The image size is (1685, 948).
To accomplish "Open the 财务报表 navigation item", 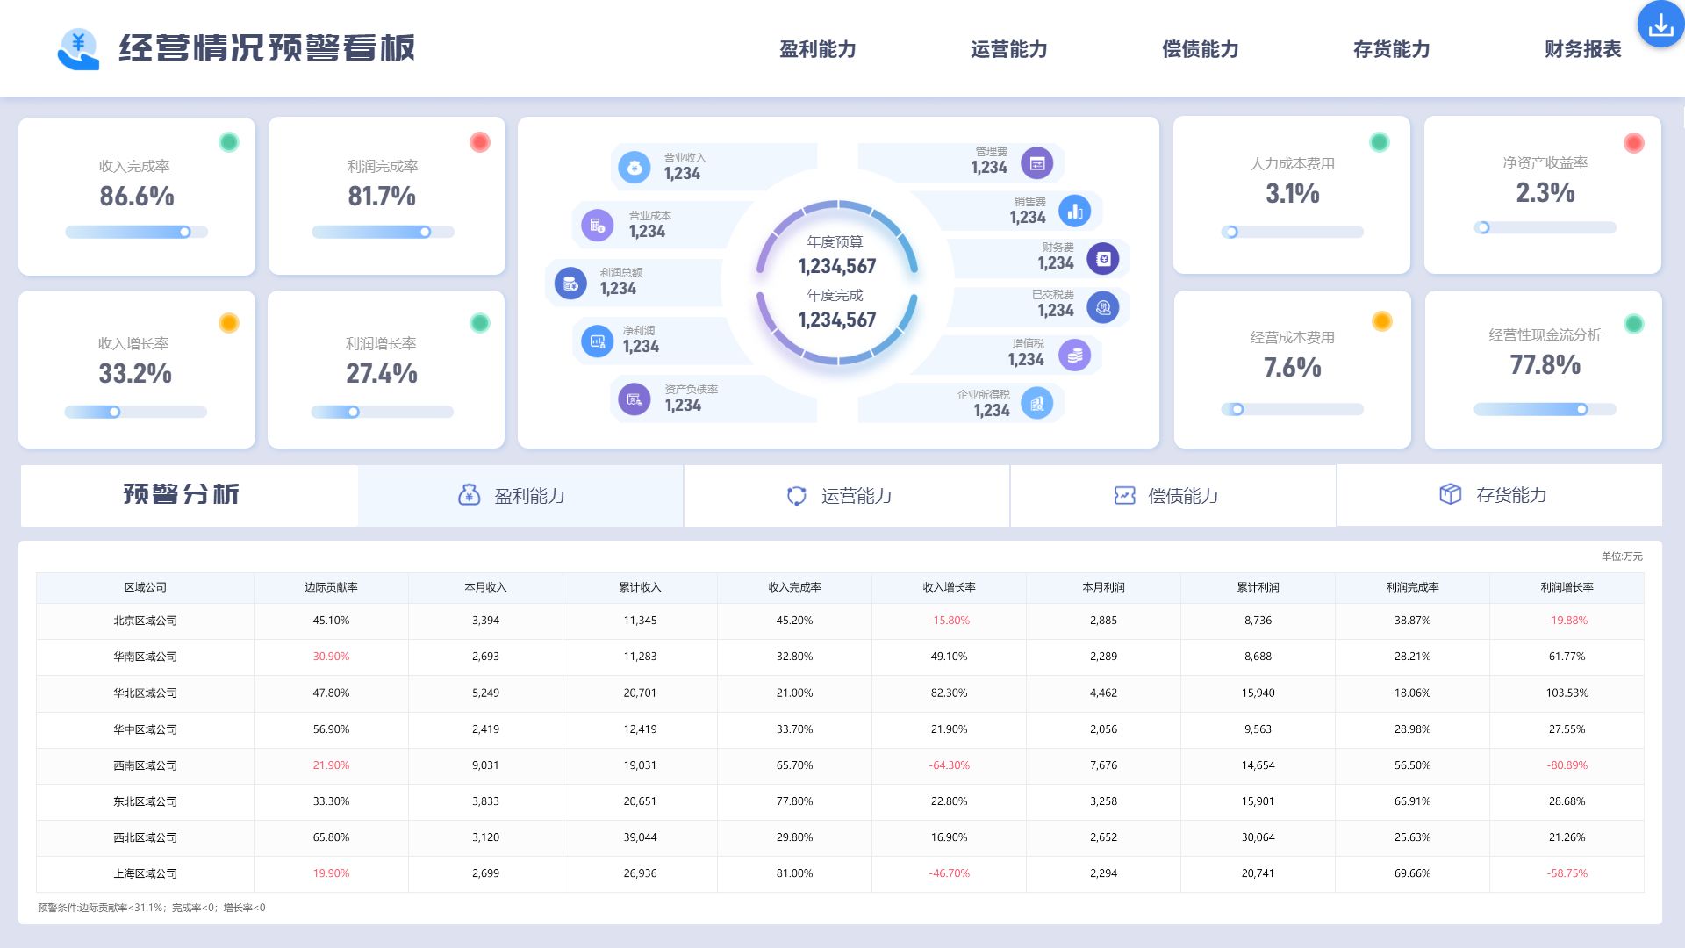I will coord(1582,49).
